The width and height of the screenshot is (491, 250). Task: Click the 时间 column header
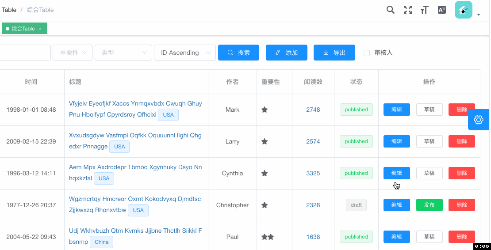[31, 82]
